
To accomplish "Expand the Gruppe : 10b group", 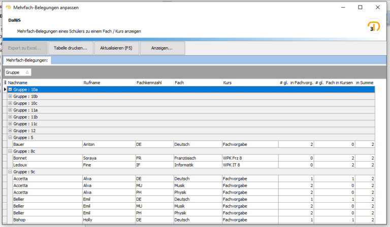I will click(10, 96).
